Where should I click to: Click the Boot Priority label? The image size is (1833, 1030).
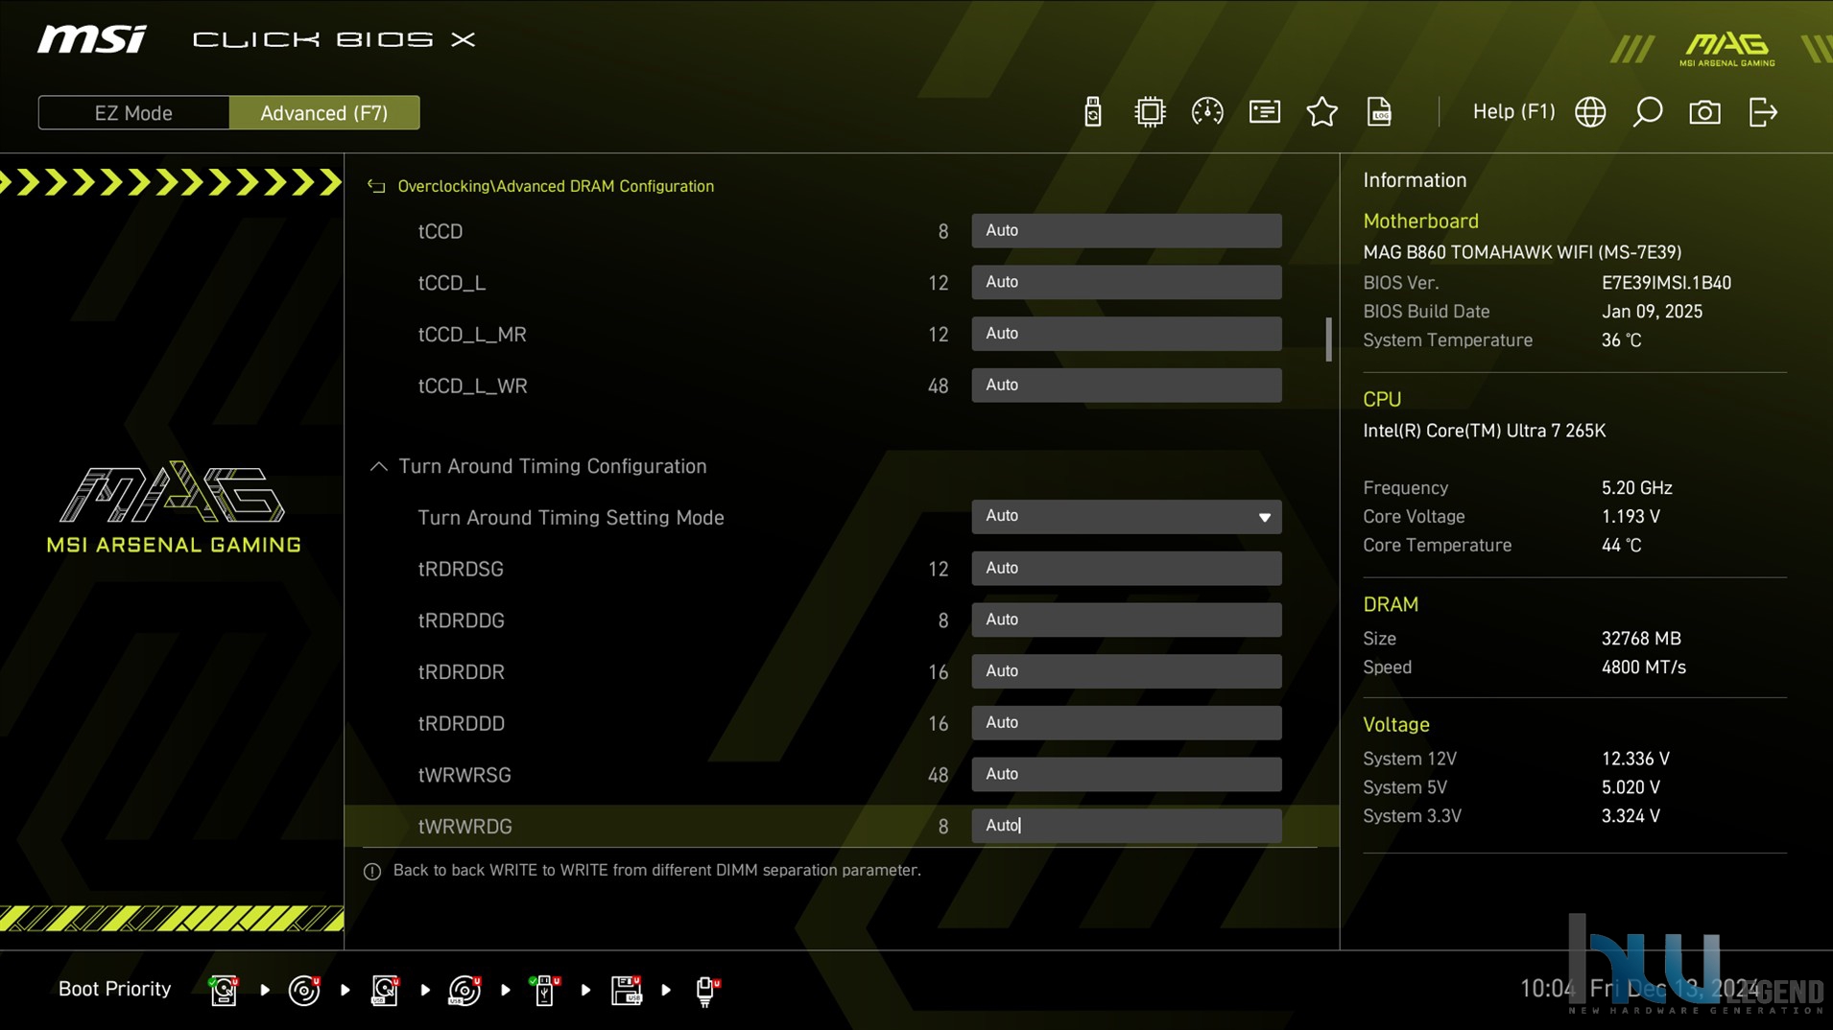114,989
